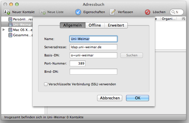Click the Gesamme… address book icon

coord(10,35)
